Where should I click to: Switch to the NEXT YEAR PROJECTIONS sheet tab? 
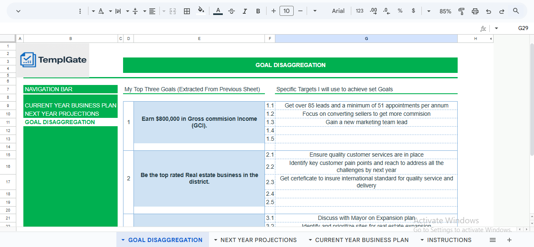(x=259, y=240)
